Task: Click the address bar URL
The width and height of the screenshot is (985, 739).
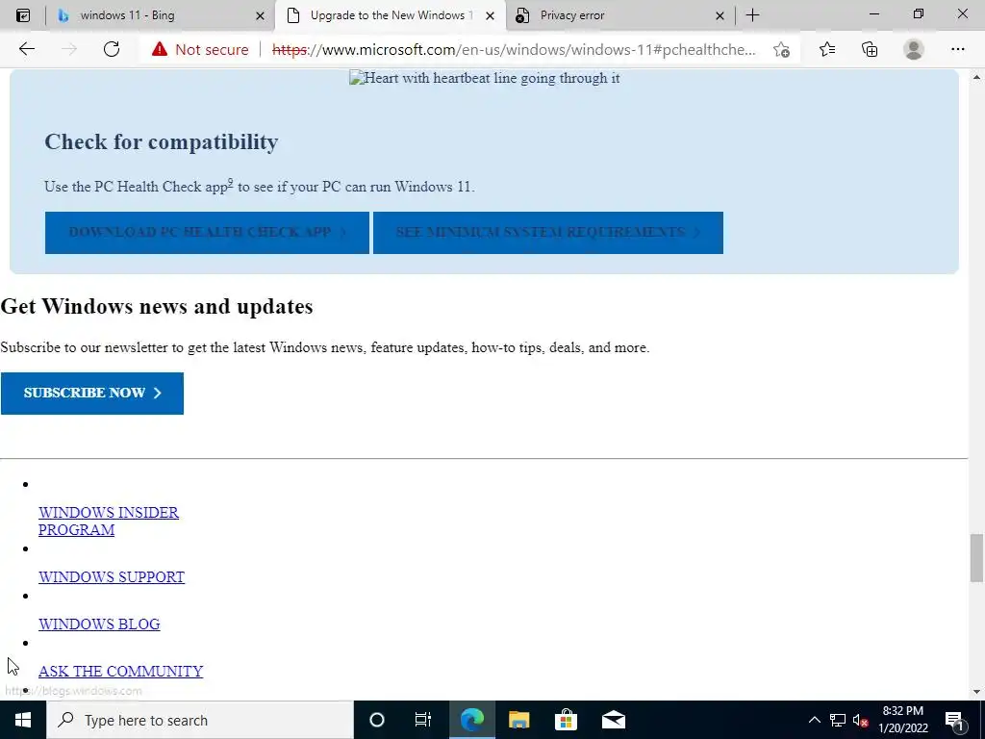Action: [x=514, y=50]
